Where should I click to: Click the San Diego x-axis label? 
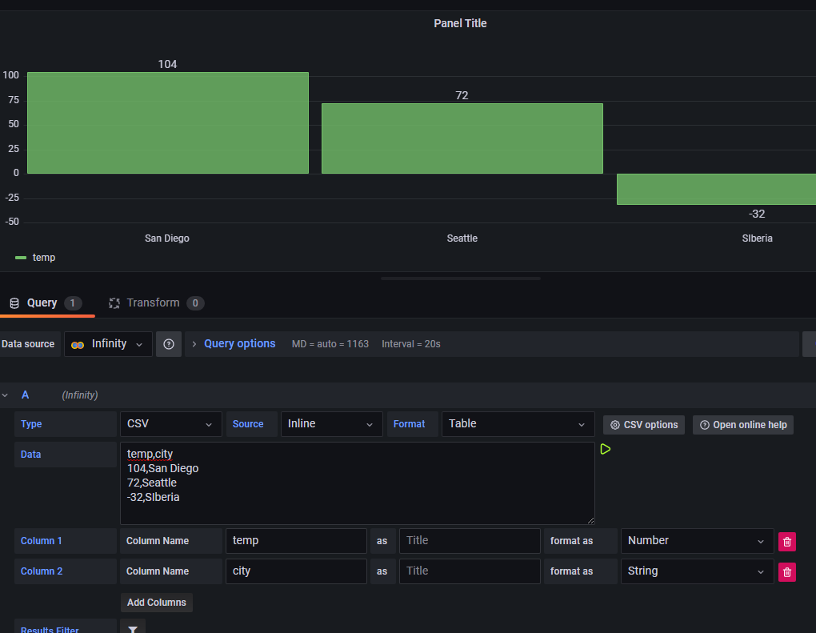pos(167,238)
